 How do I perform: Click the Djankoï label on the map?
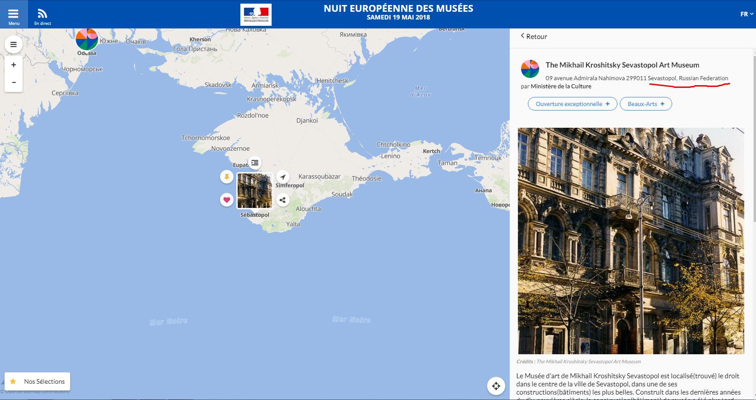[307, 120]
